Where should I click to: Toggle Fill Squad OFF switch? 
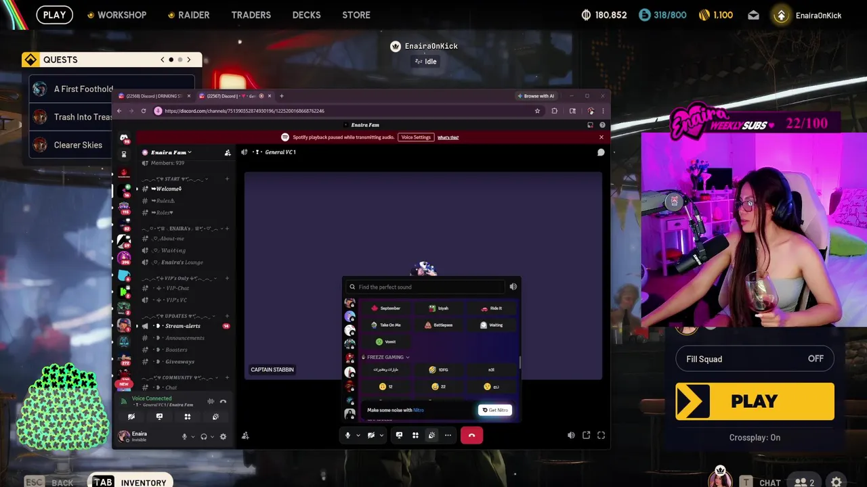click(x=755, y=359)
